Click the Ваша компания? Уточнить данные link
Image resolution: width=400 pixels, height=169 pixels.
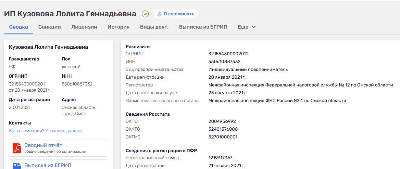pyautogui.click(x=45, y=131)
